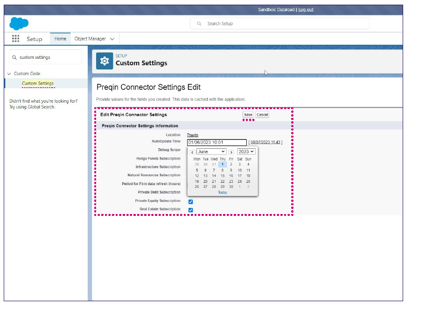The width and height of the screenshot is (426, 311).
Task: Select June 12 in the calendar
Action: click(x=197, y=176)
